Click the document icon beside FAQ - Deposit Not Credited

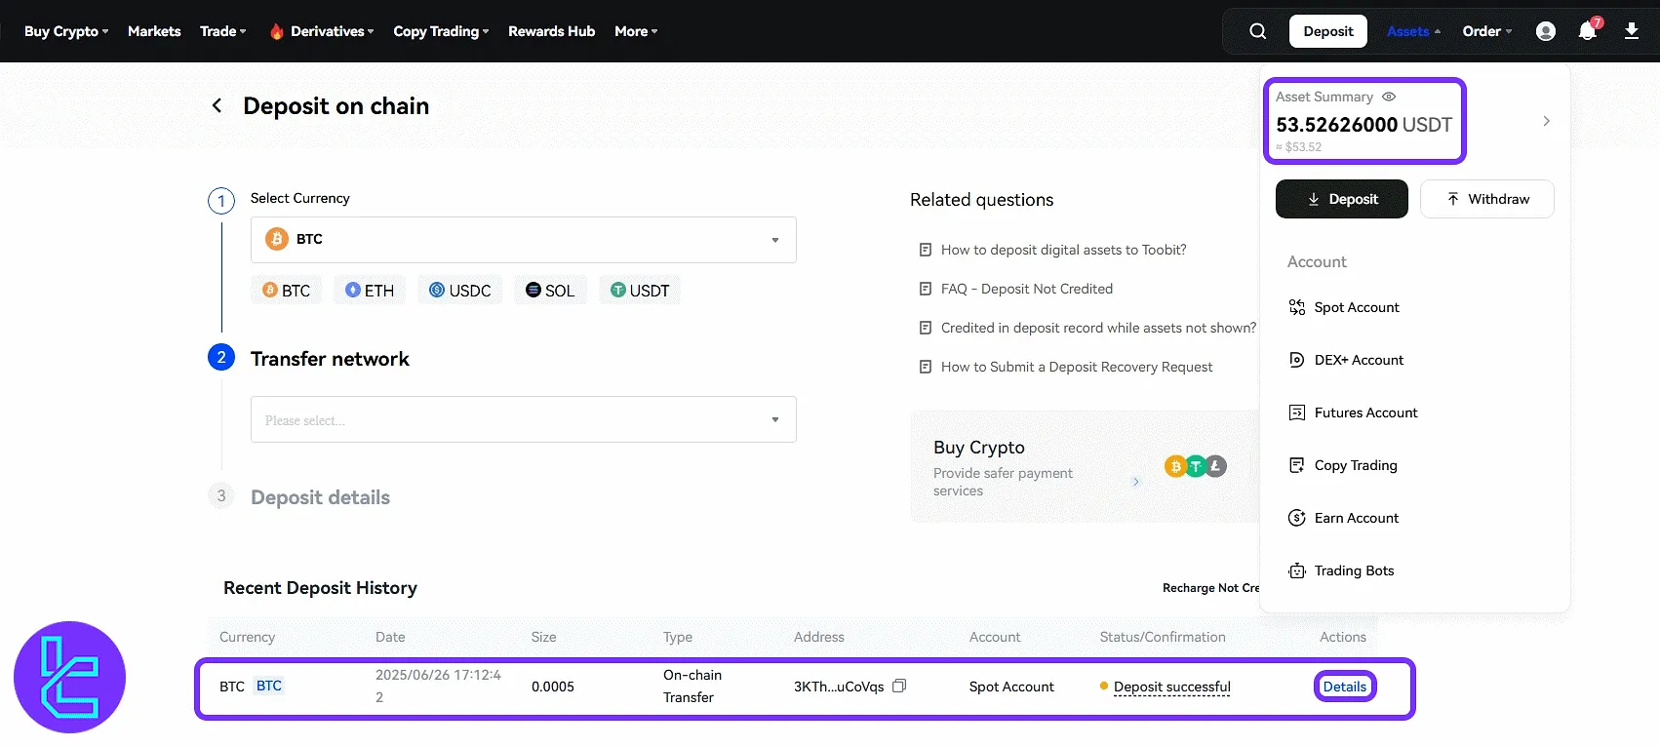(x=925, y=289)
